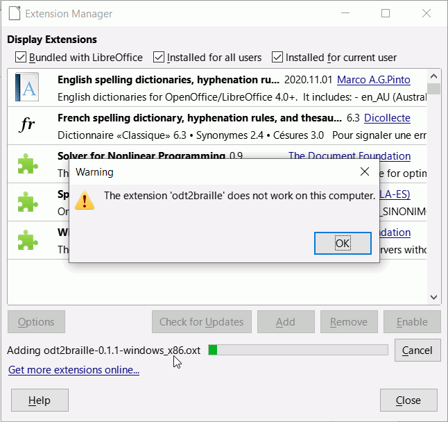Click the Extension Manager document icon in title bar
Screen dimensions: 448x422
tap(15, 13)
